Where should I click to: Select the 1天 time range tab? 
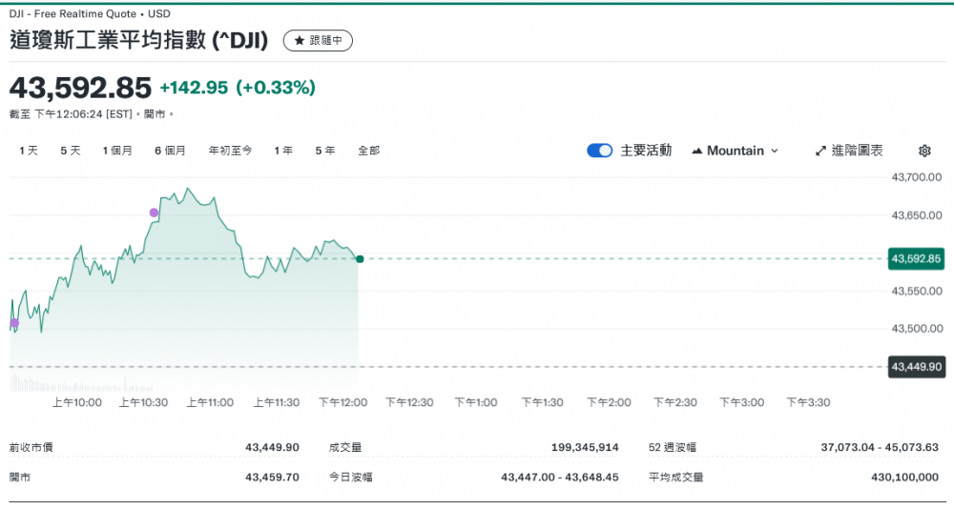coord(29,151)
